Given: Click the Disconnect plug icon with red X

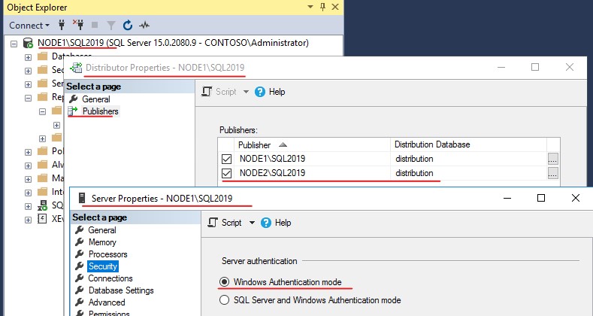Looking at the screenshot, I should coord(78,25).
